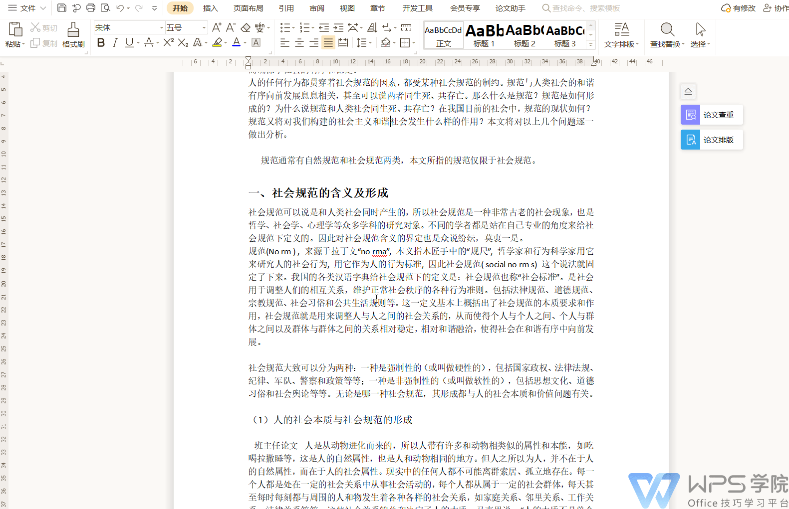Set Align Left paragraph alignment
789x509 pixels.
[285, 43]
